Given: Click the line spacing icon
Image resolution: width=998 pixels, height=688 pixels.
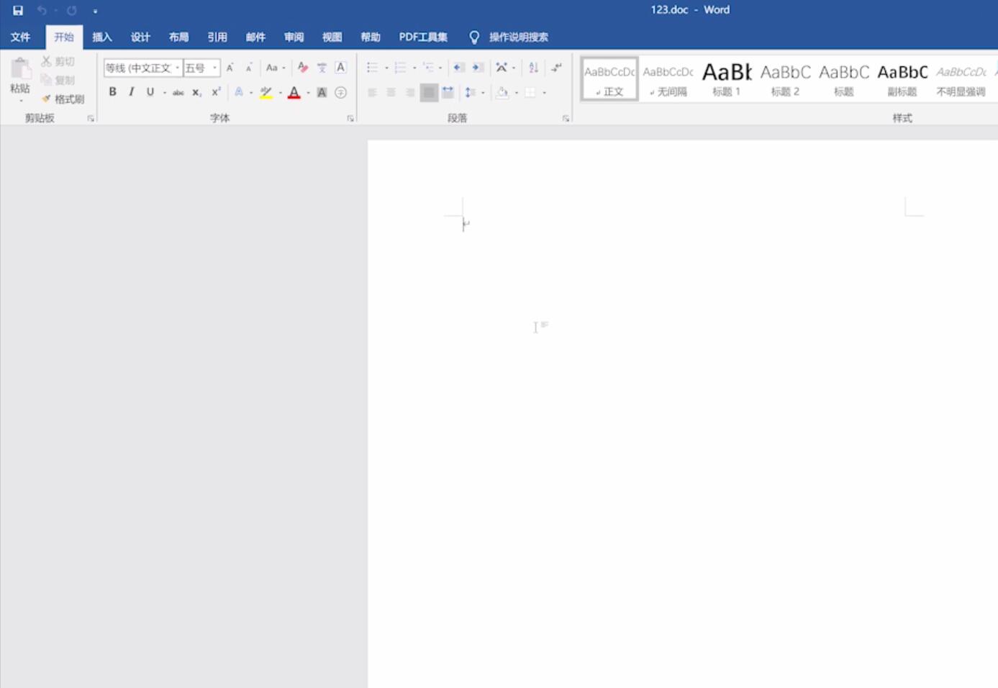Looking at the screenshot, I should point(470,92).
